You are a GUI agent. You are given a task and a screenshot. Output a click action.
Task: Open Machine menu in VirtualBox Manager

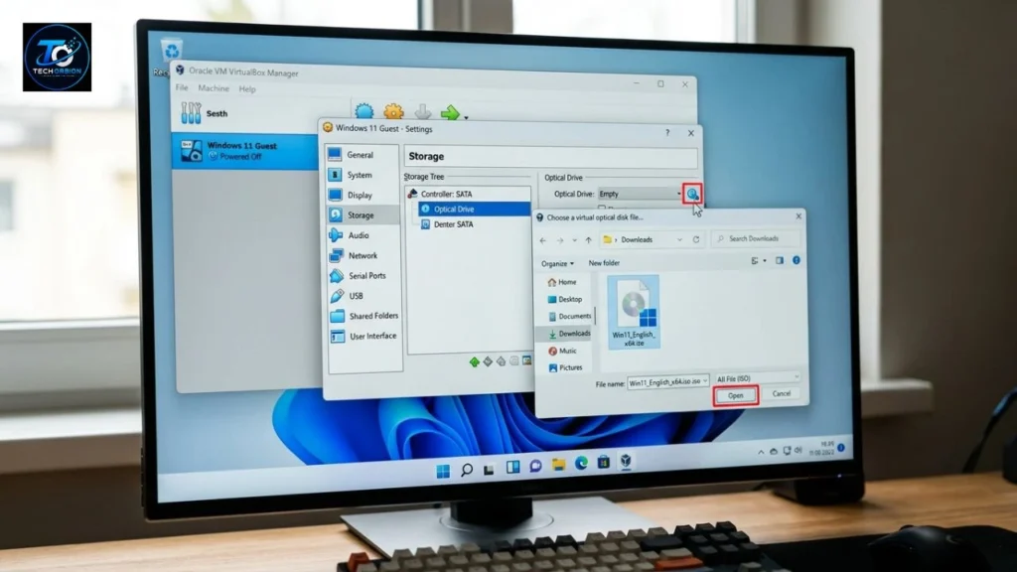point(214,88)
